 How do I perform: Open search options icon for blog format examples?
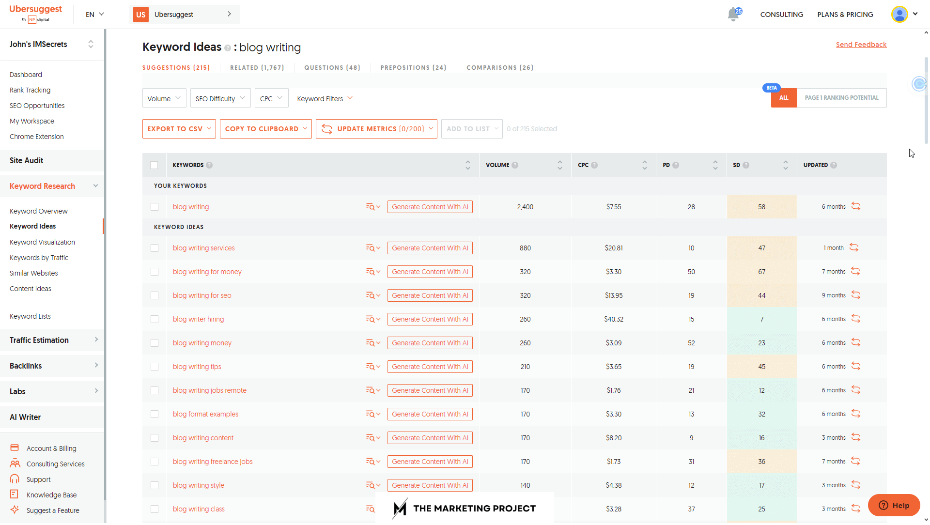373,414
